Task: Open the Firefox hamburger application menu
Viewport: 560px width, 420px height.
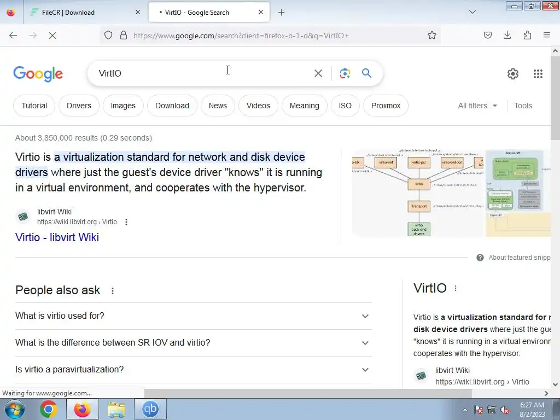Action: (547, 36)
